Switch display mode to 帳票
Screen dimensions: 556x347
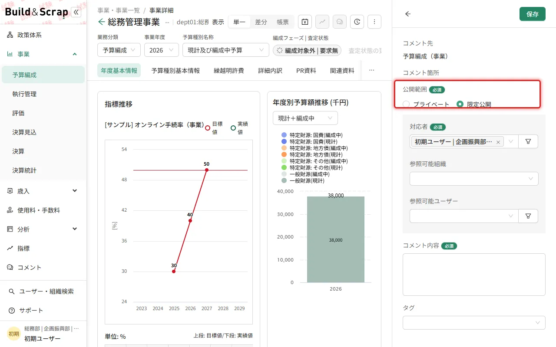point(283,22)
